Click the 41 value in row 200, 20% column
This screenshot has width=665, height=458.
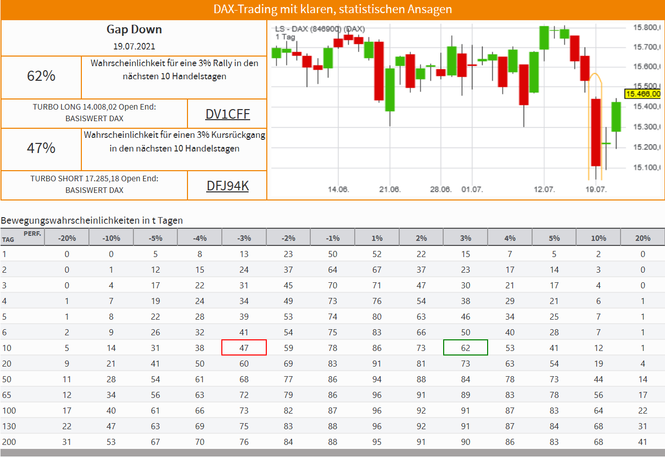click(643, 441)
